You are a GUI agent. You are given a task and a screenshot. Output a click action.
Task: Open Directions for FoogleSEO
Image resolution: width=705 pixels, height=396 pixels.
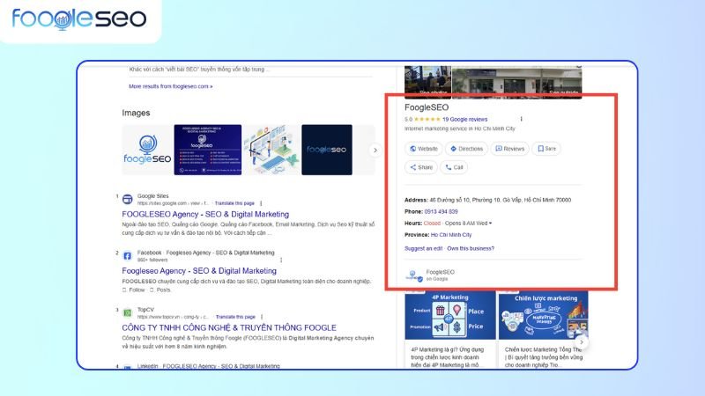point(466,149)
